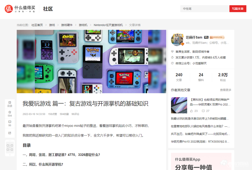This screenshot has height=170, width=252.
Task: Click the article date 2022-03-16 14:33:50
Action: point(34,114)
